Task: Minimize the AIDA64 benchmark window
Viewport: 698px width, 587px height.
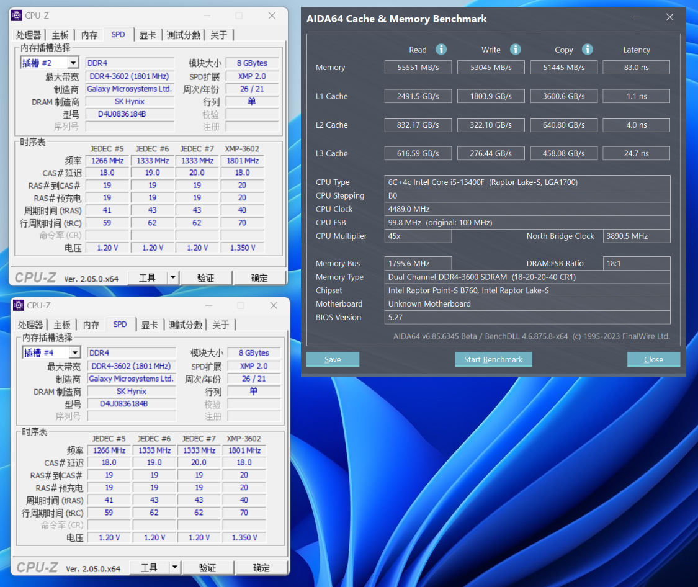Action: pos(637,17)
